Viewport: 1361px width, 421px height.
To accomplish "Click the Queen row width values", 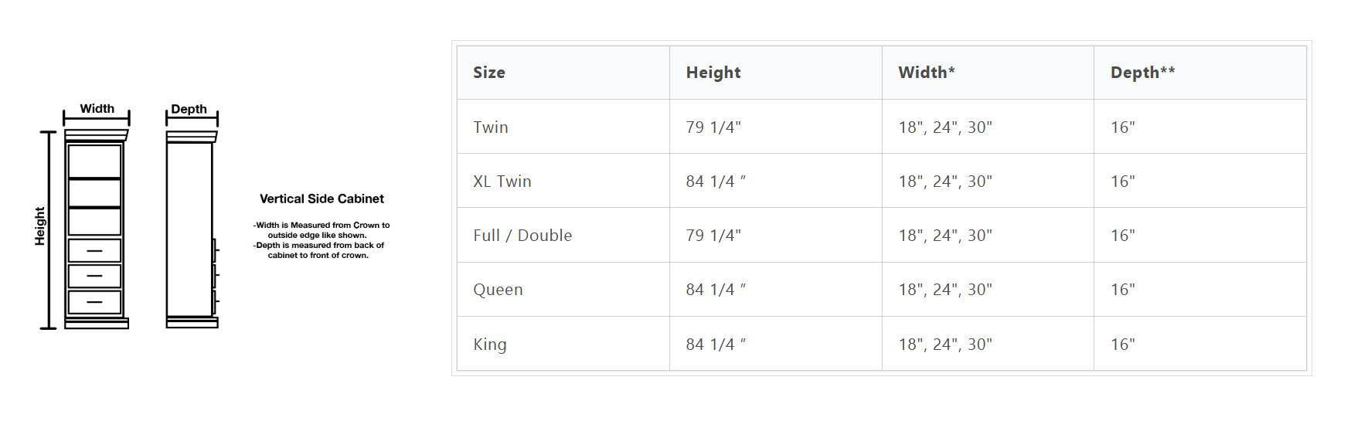I will point(945,290).
